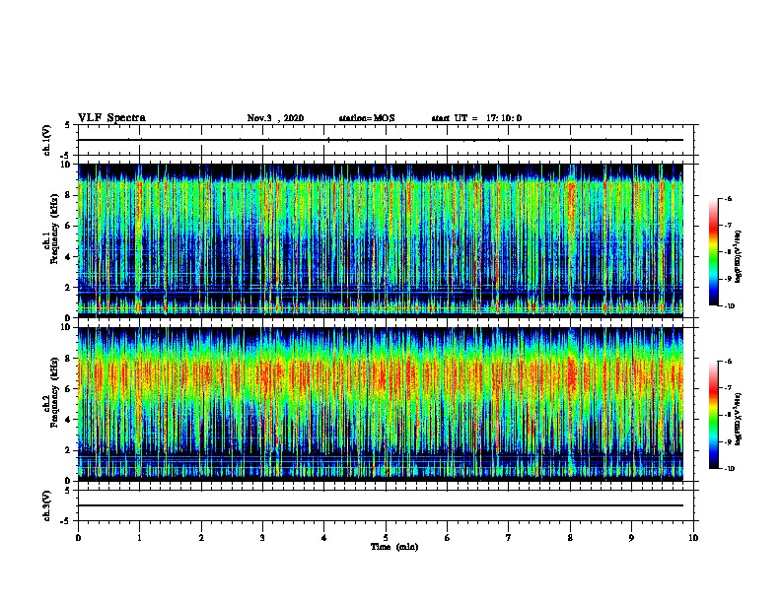Click the "station=MOS" header label
Image resolution: width=781 pixels, height=603 pixels.
click(367, 118)
